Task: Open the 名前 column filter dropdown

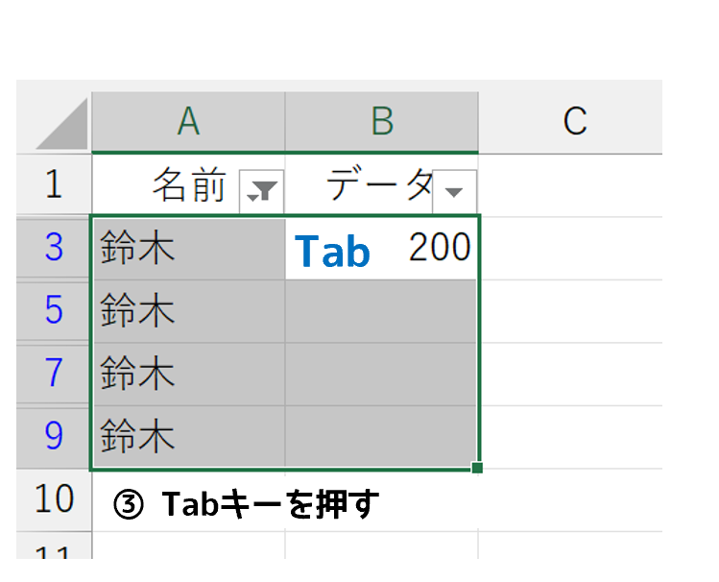Action: click(259, 191)
